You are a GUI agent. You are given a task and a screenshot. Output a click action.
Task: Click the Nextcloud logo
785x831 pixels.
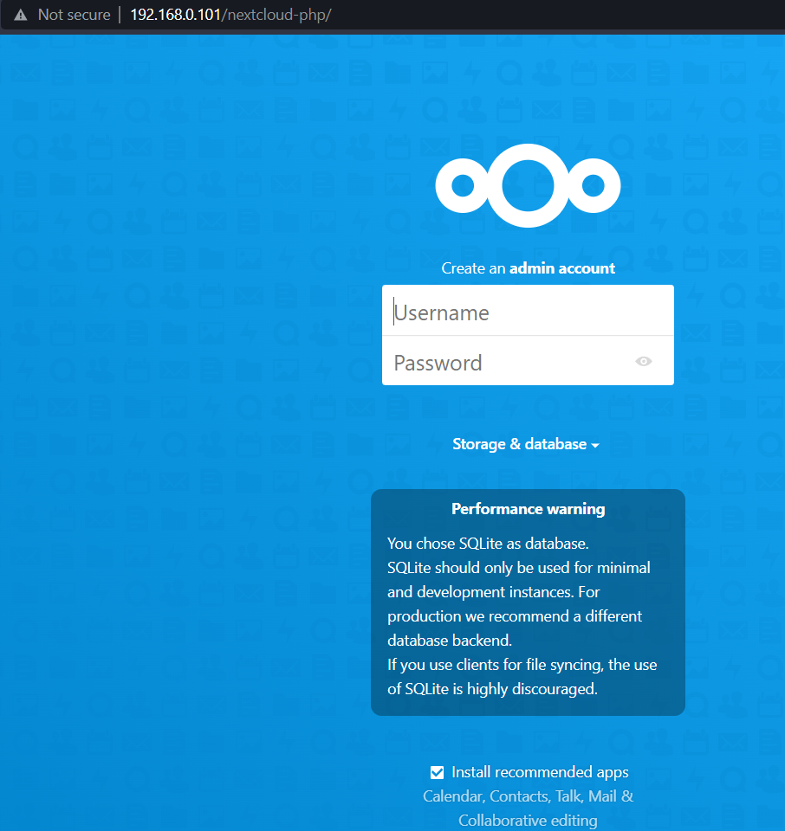tap(528, 185)
